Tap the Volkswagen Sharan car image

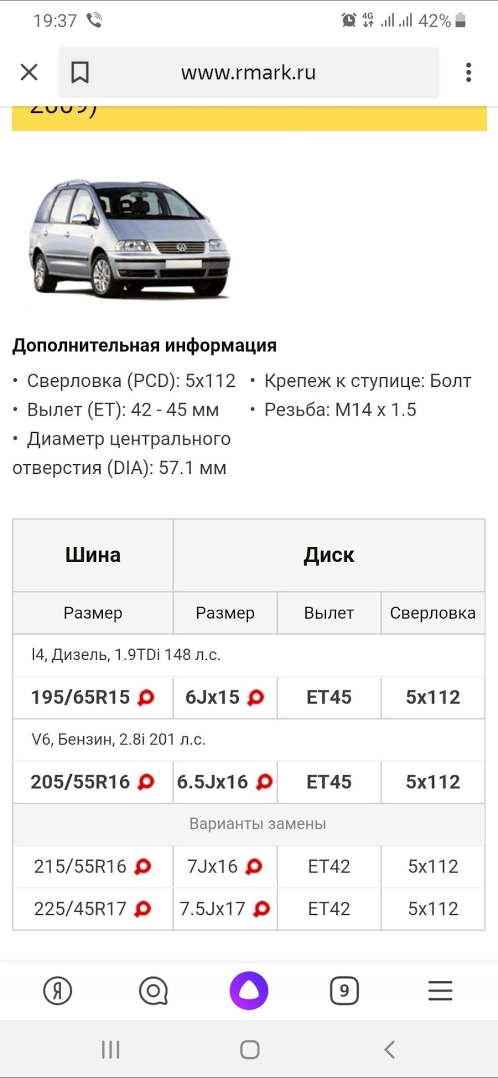pyautogui.click(x=130, y=239)
